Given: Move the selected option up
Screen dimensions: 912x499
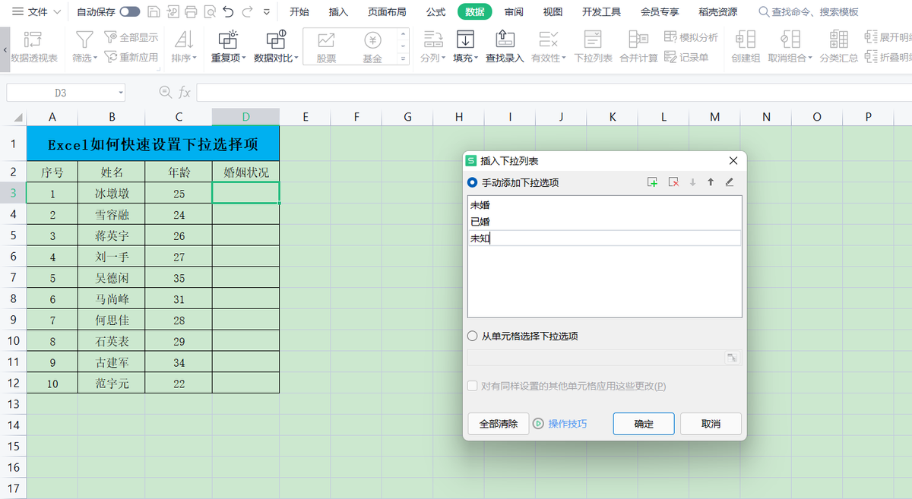Looking at the screenshot, I should click(711, 182).
